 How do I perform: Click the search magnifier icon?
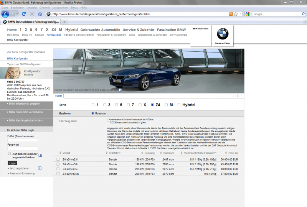tap(303, 14)
